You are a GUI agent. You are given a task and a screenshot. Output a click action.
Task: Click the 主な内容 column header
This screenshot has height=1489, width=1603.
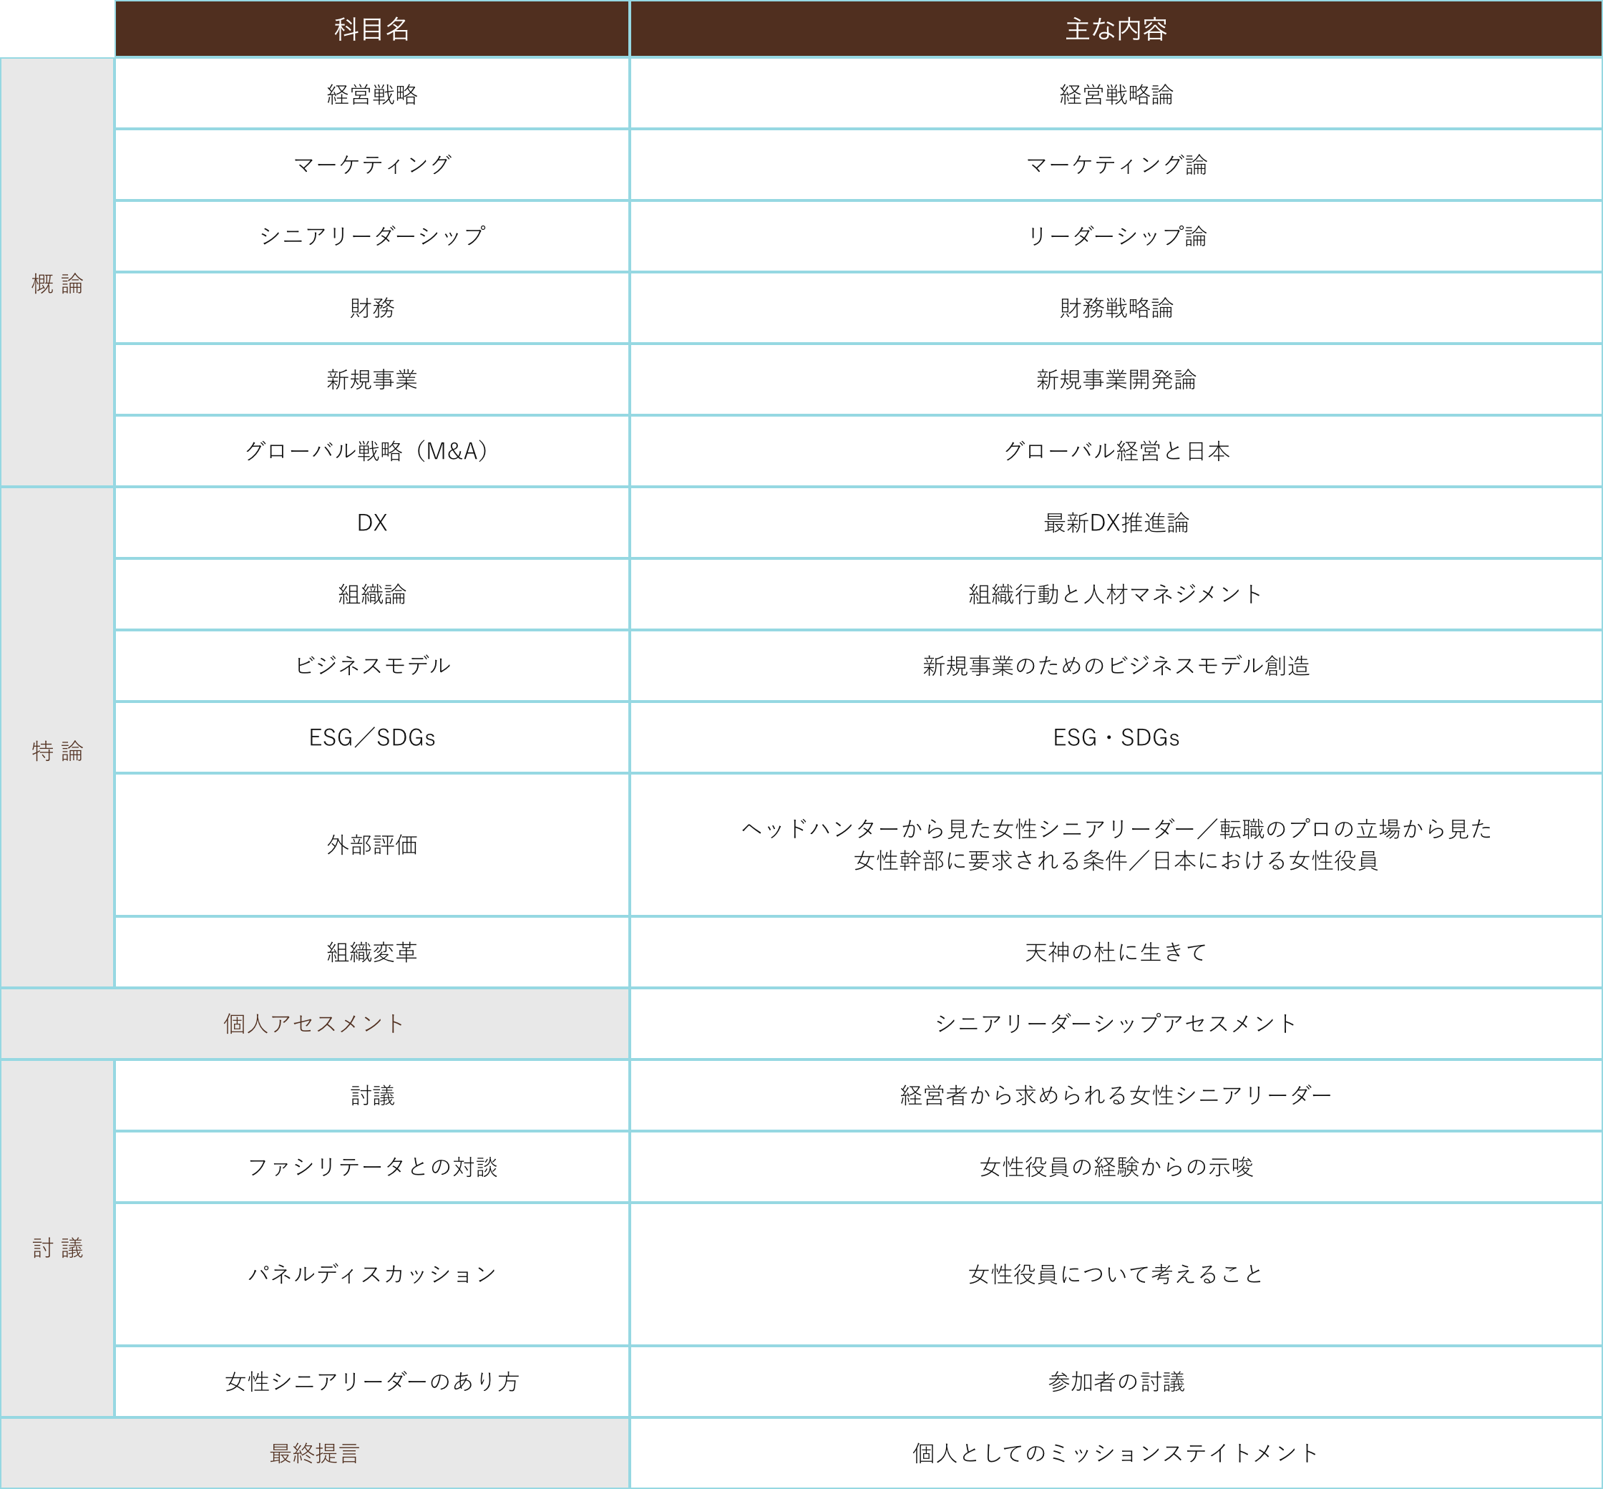click(1116, 29)
